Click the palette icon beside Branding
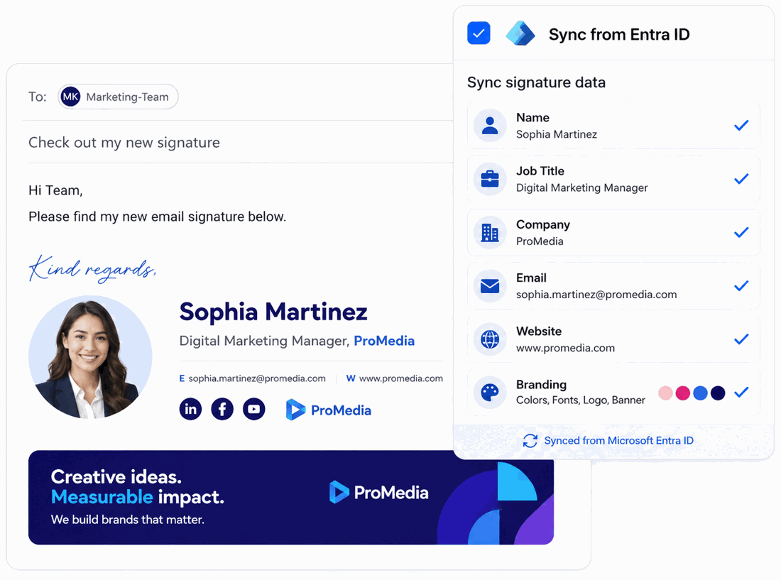 tap(490, 393)
